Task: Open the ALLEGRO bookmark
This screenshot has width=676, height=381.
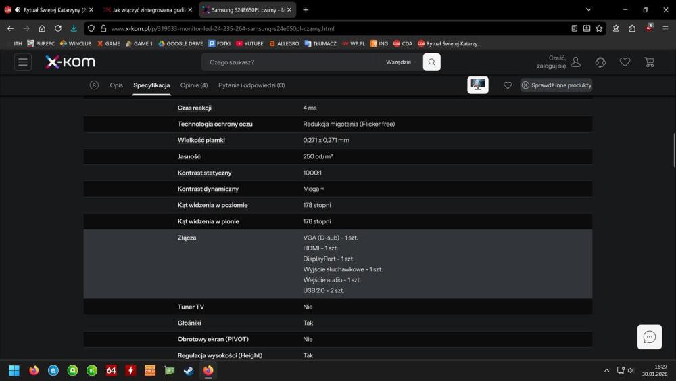Action: tap(284, 43)
